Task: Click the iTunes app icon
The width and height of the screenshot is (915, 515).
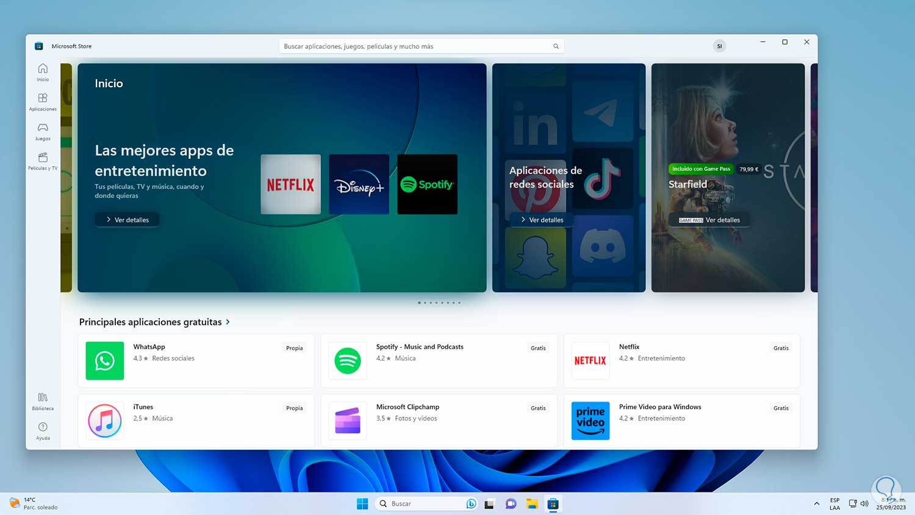Action: [x=105, y=420]
